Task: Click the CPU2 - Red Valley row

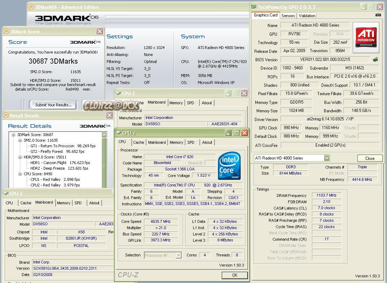Action: coord(55,185)
